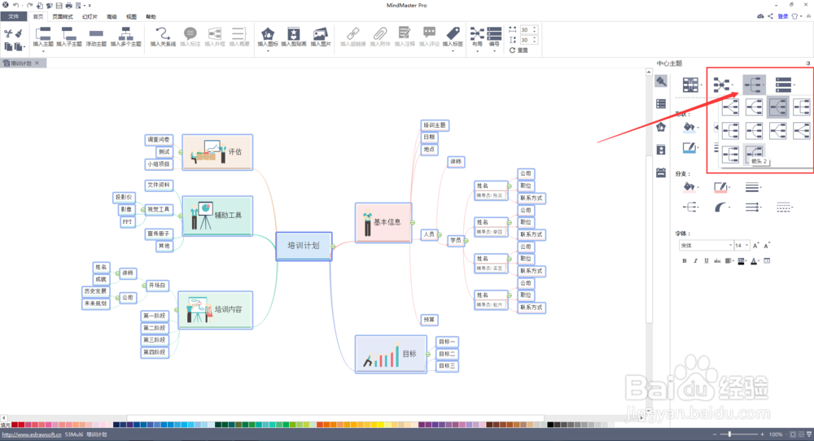Select the 调查问卷 subtopic
The image size is (814, 441).
coord(158,140)
